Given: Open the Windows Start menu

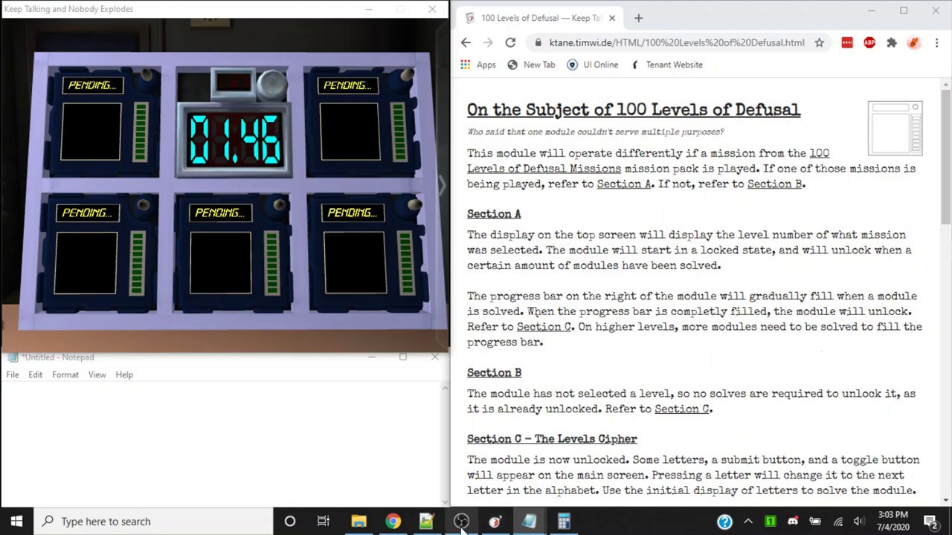Looking at the screenshot, I should (16, 521).
